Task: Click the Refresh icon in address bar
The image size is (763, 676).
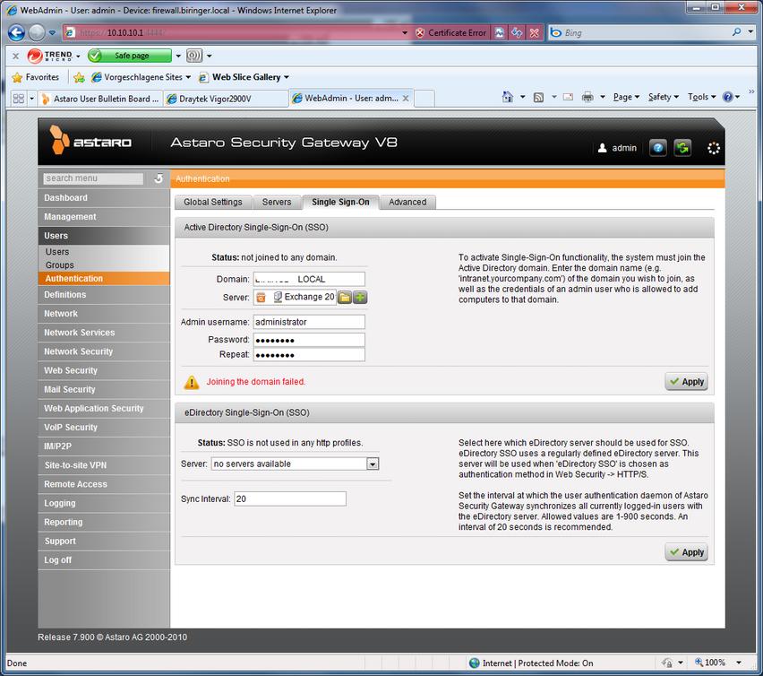Action: [x=517, y=32]
